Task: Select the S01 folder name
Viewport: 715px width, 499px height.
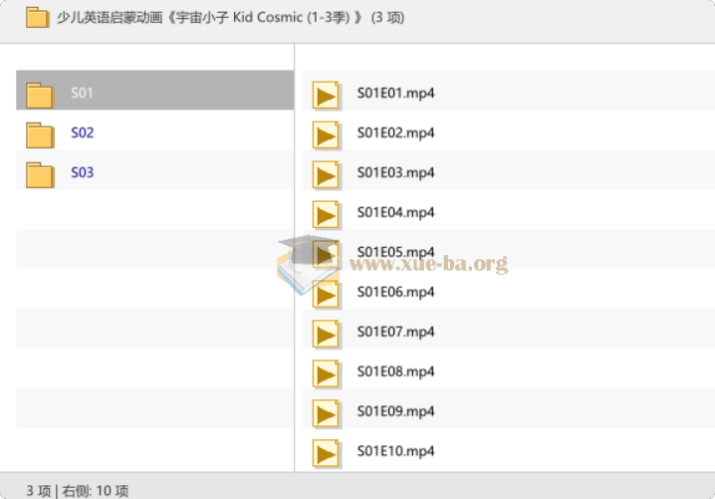Action: pyautogui.click(x=82, y=94)
